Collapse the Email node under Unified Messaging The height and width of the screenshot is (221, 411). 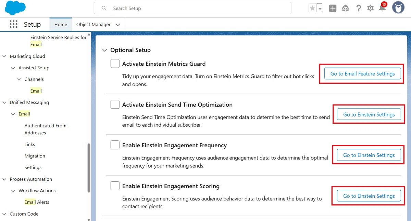(13, 114)
